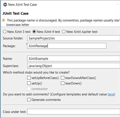Click the Name input field with JUnitExample
The width and height of the screenshot is (120, 118).
coord(73,59)
